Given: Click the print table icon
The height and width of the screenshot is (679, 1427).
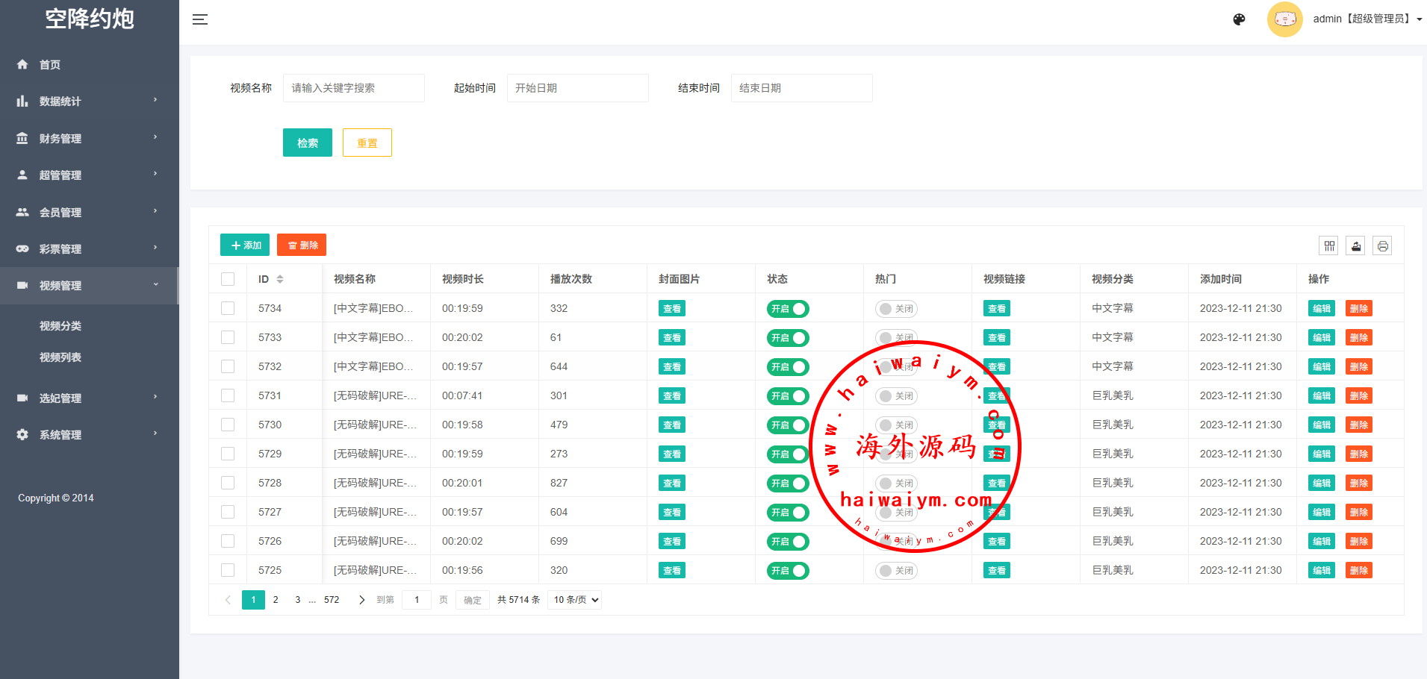Looking at the screenshot, I should (x=1382, y=246).
